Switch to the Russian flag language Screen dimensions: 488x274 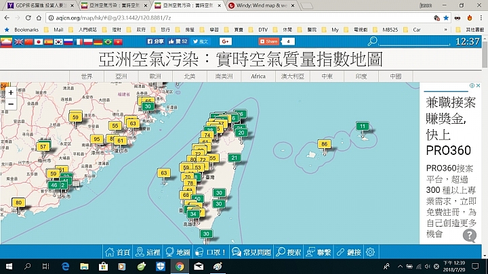point(68,42)
